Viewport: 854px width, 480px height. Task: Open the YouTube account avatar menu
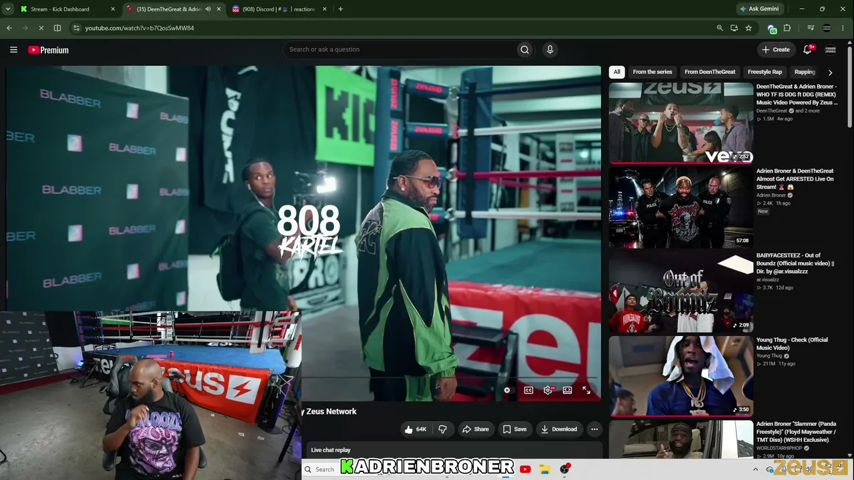831,49
